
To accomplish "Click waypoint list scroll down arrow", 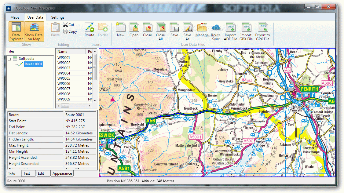I will click(95, 100).
